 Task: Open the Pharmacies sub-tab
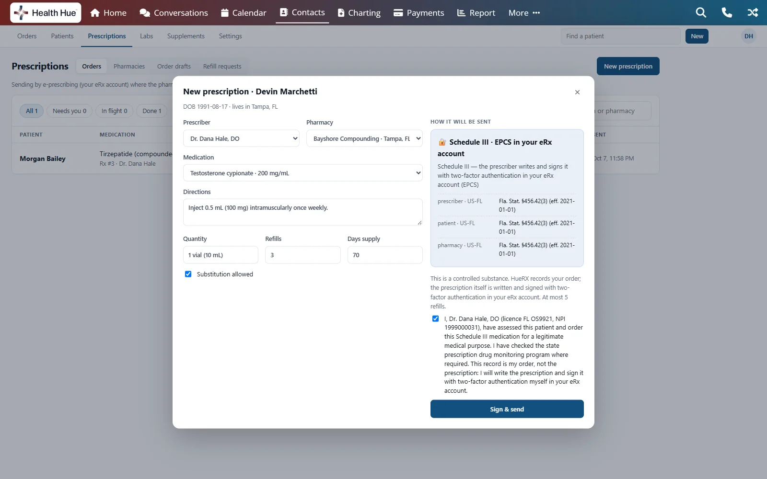pos(129,66)
